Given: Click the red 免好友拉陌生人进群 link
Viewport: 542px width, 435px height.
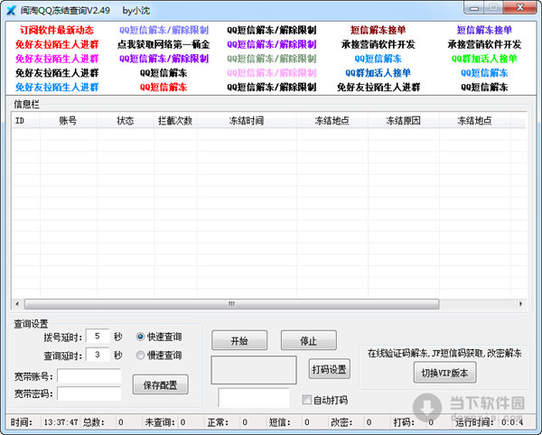Looking at the screenshot, I should (x=57, y=44).
